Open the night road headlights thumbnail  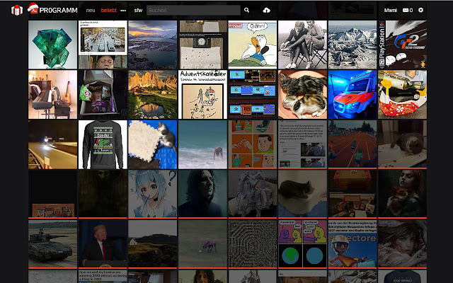[53, 144]
